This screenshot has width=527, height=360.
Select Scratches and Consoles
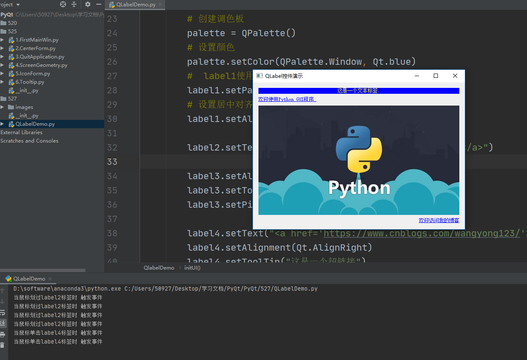29,141
